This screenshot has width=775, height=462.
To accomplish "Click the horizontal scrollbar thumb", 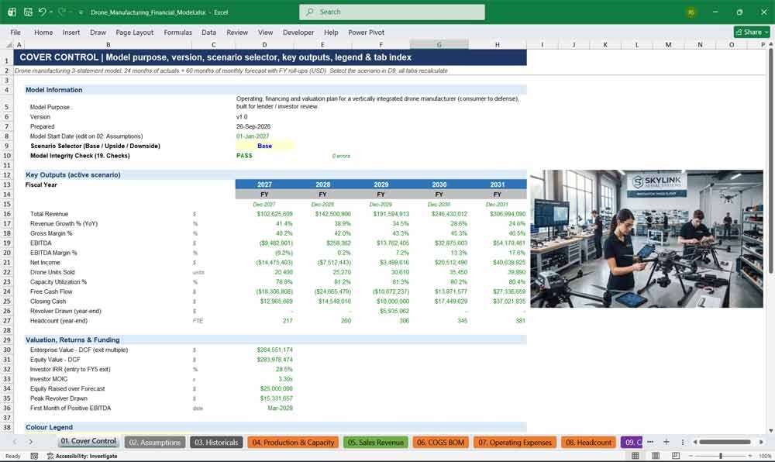I will (x=725, y=442).
